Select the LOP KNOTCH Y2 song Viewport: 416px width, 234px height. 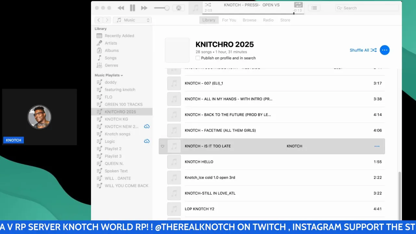[272, 209]
